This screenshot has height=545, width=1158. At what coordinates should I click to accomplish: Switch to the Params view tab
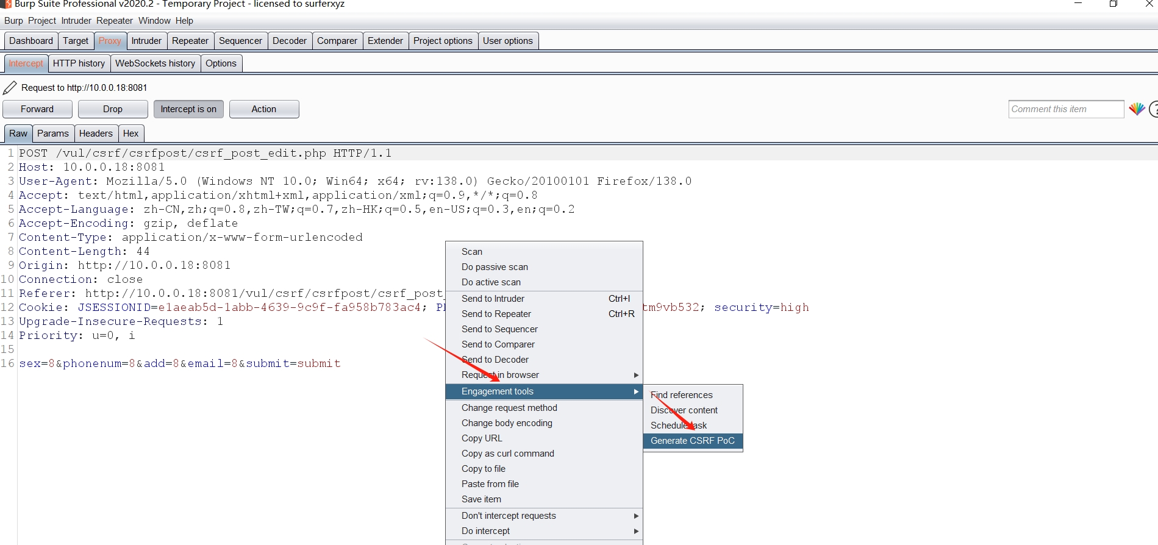53,134
